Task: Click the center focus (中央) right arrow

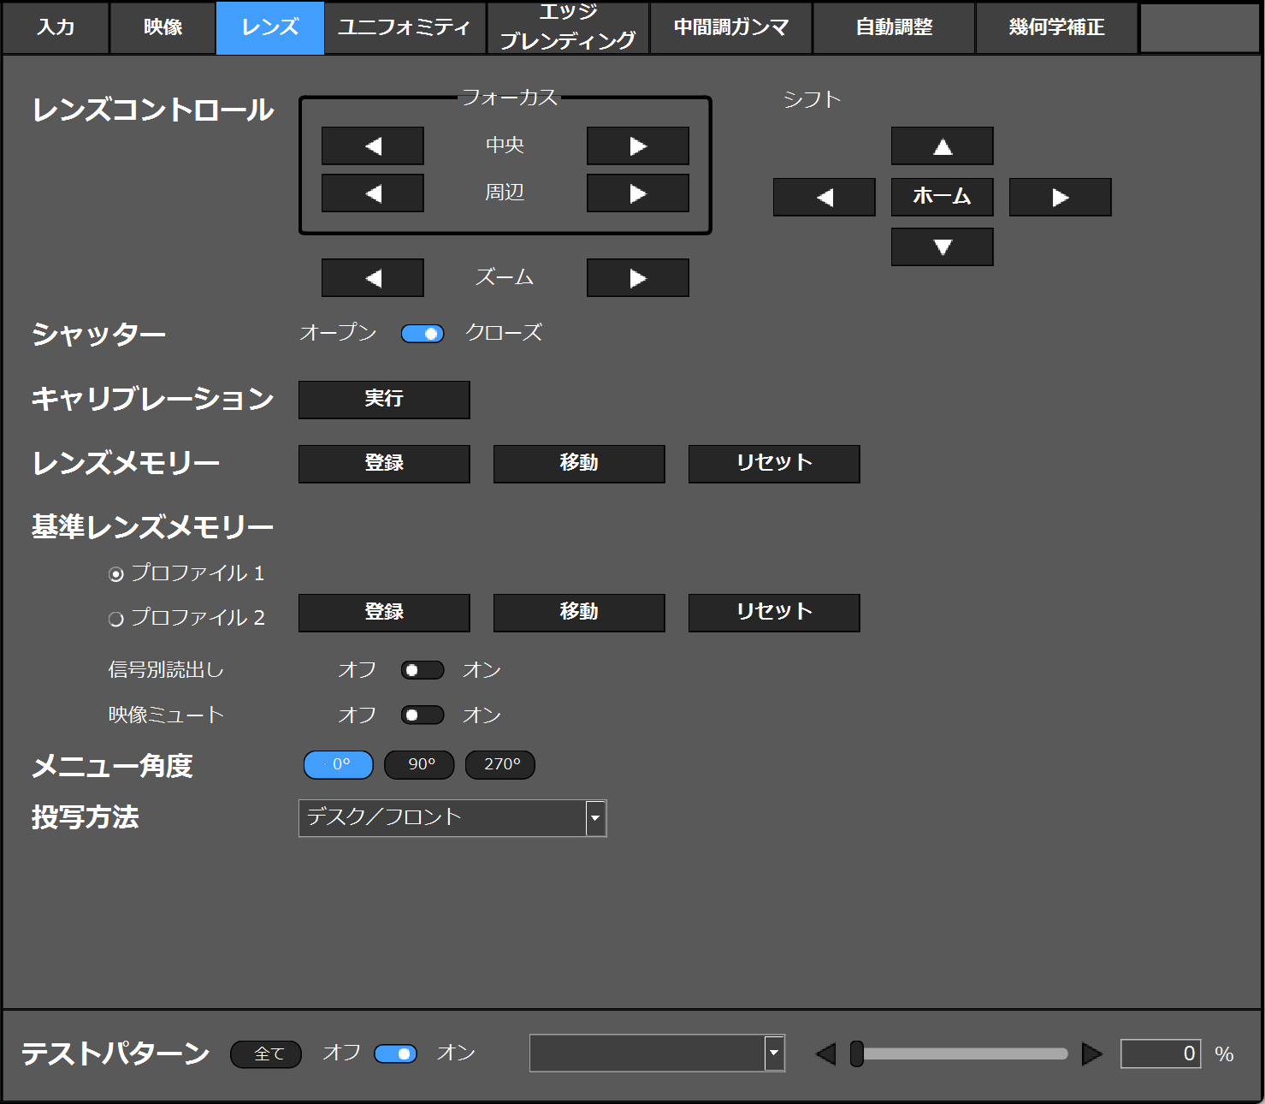Action: pos(637,145)
